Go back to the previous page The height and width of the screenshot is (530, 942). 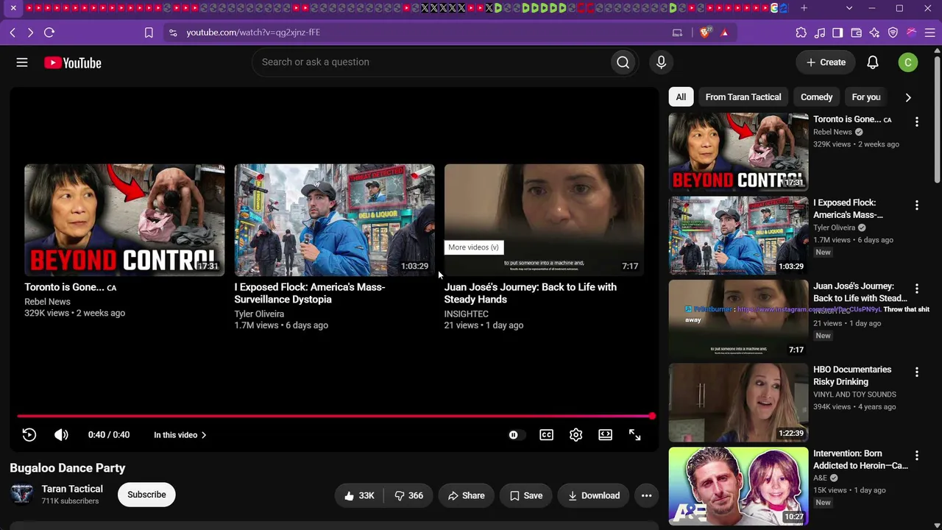pos(13,32)
